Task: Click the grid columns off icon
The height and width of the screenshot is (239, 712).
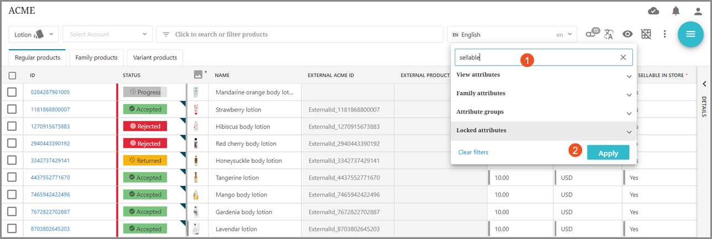Action: [x=646, y=34]
